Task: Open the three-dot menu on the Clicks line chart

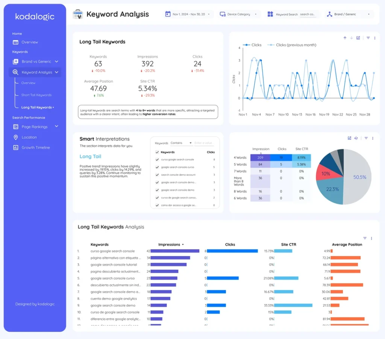Action: (x=374, y=38)
